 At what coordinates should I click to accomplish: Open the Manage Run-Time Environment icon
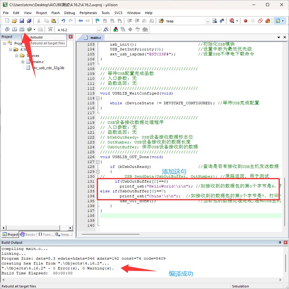[130, 29]
